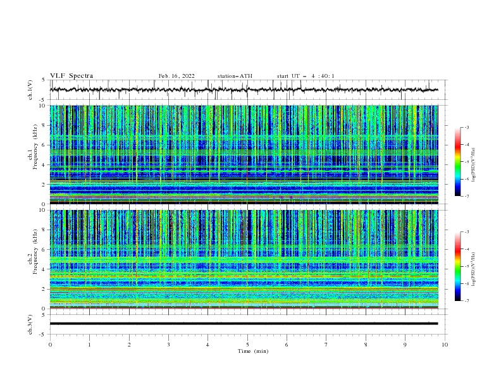501x387 pixels.
Task: Click the '-5' tick on ch.2 colorbar
Action: pos(467,266)
